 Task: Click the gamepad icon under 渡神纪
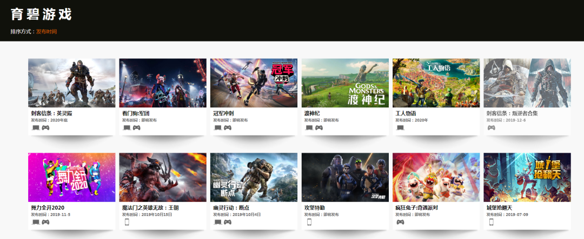point(319,128)
